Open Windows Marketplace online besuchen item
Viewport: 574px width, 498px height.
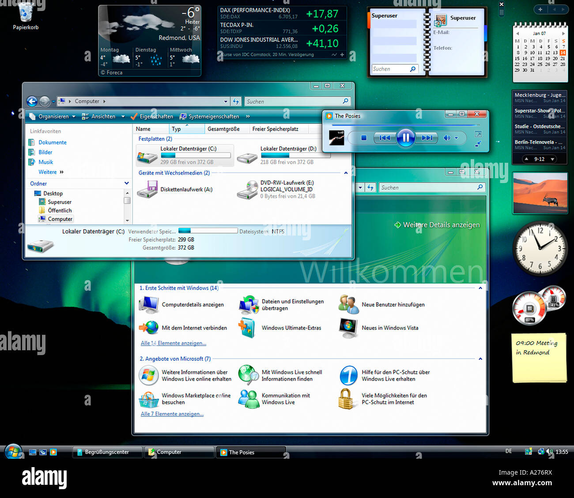185,399
